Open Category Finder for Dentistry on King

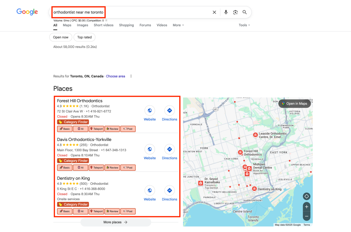click(73, 204)
